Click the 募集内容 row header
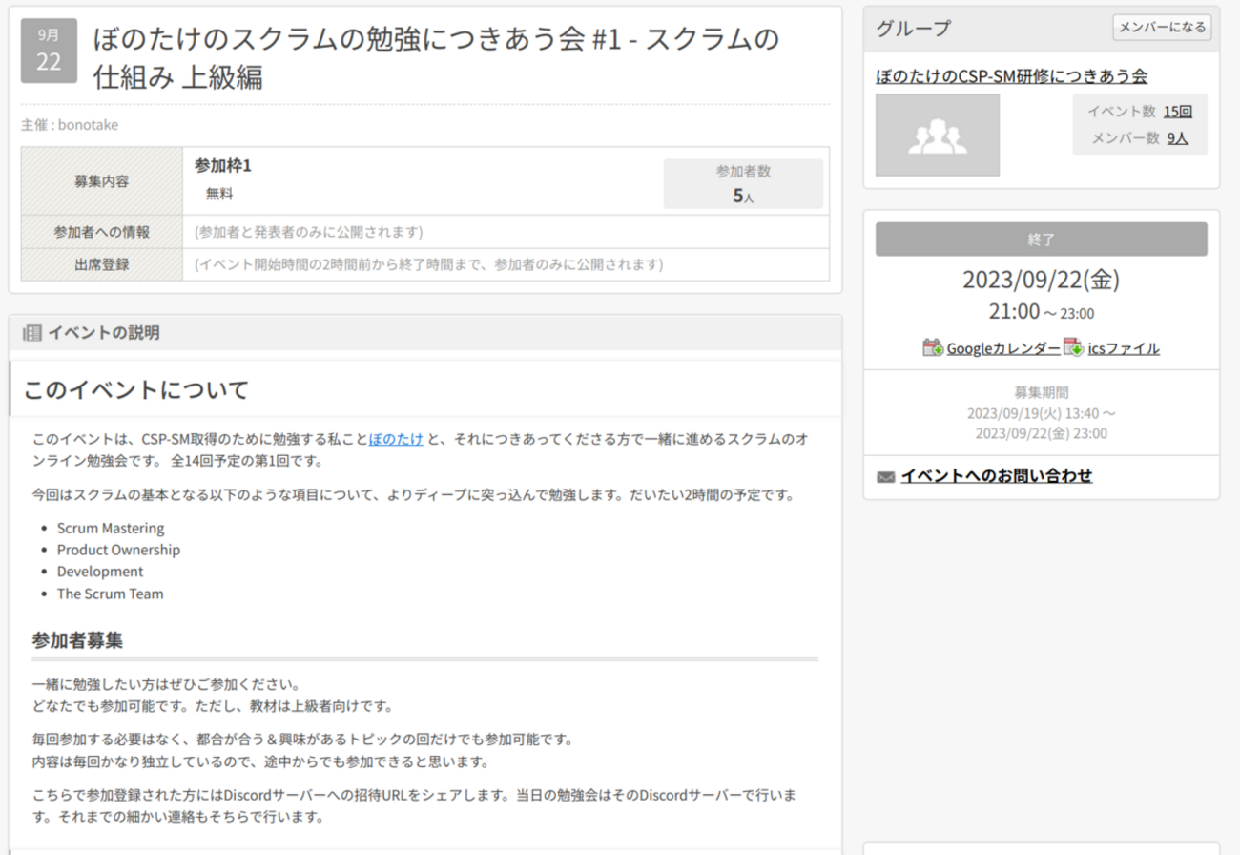Image resolution: width=1240 pixels, height=855 pixels. 101,180
